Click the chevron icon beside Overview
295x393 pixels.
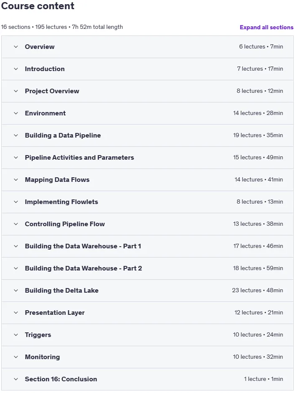click(x=16, y=47)
